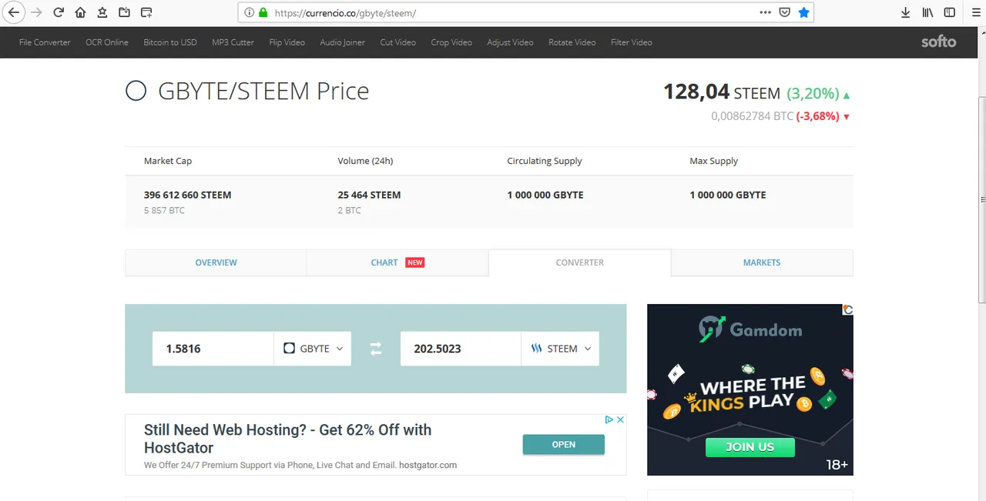Image resolution: width=986 pixels, height=501 pixels.
Task: Open File Converter link
Action: (x=45, y=42)
